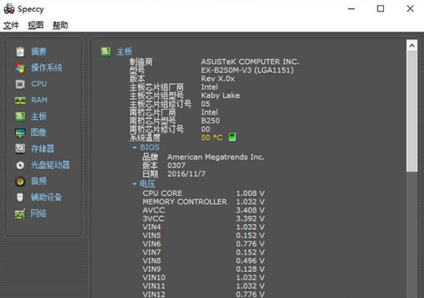Click the motherboard icon beside 主板 heading
The height and width of the screenshot is (298, 424).
click(x=106, y=52)
